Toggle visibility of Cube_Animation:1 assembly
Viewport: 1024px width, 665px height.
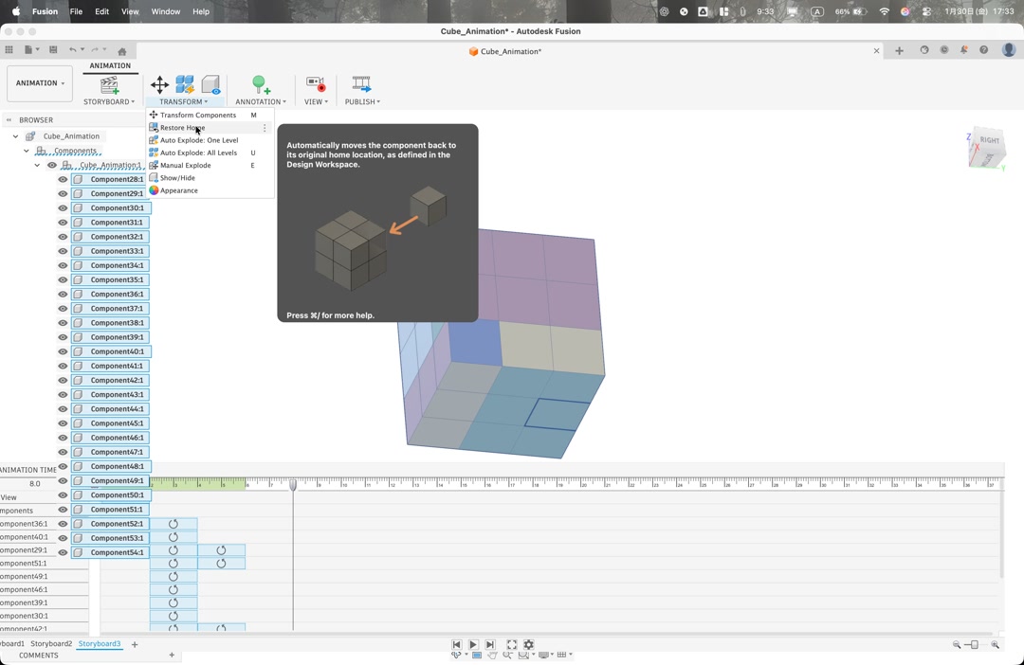pyautogui.click(x=52, y=165)
